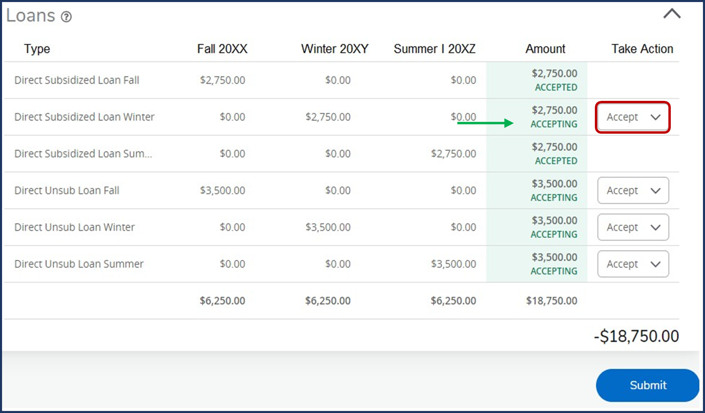The image size is (705, 413).
Task: Click the ACCEPTING status beside green arrow
Action: [x=554, y=124]
